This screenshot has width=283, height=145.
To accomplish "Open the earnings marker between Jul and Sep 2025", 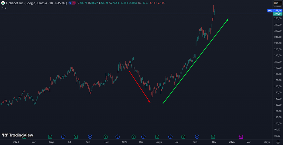I will coord(183,136).
